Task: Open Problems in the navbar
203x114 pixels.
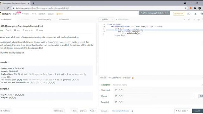Action: click(25, 14)
